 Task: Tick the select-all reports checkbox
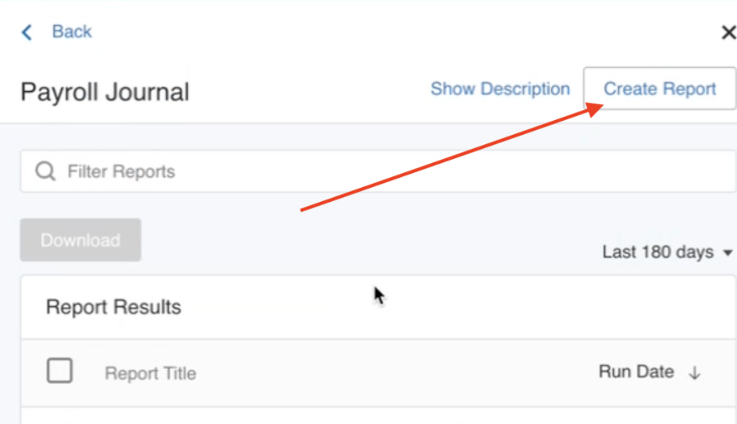60,371
